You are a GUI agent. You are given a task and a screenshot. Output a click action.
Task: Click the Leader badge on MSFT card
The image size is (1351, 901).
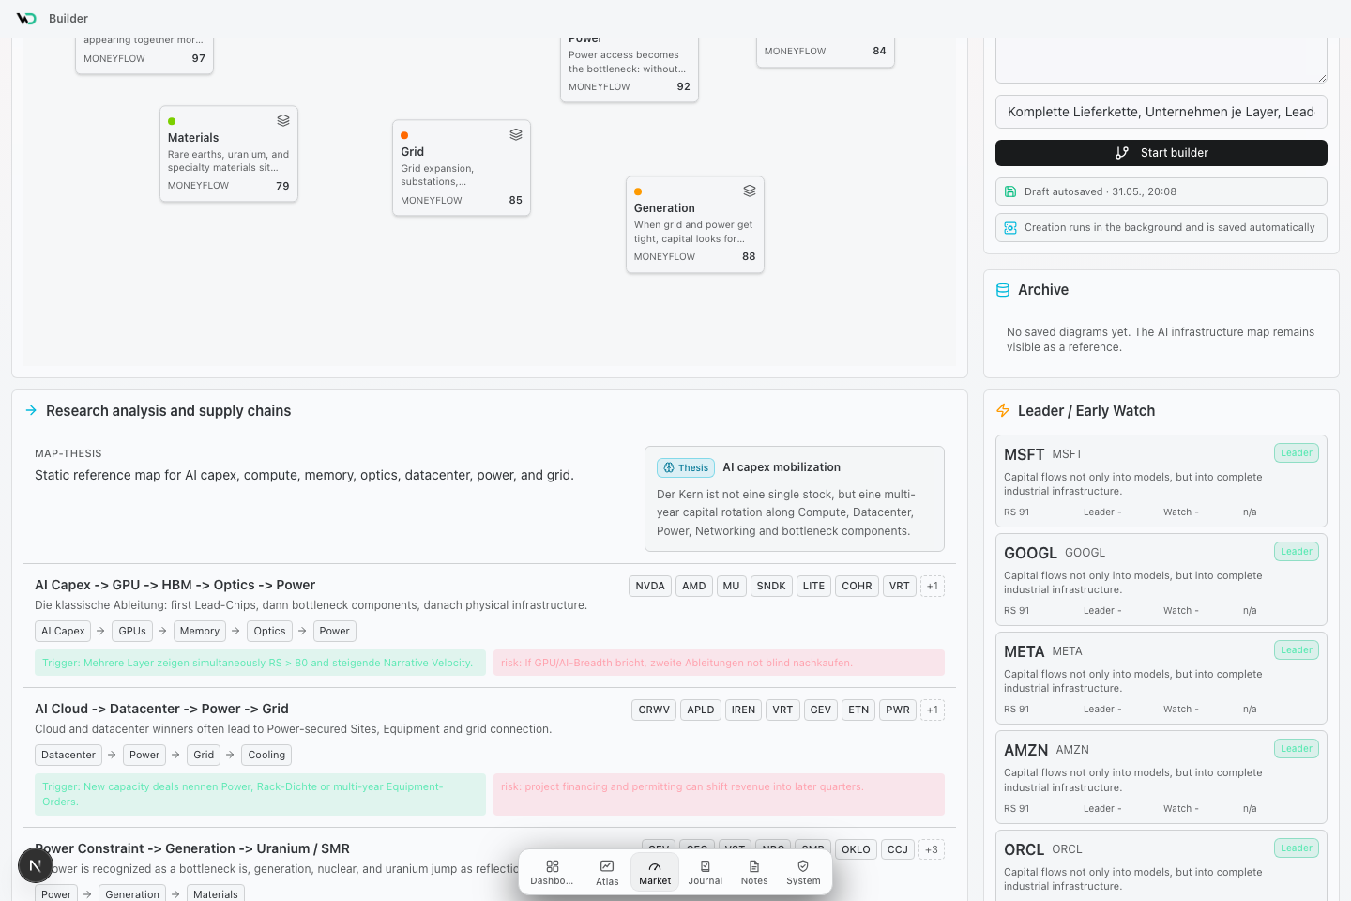click(x=1297, y=453)
